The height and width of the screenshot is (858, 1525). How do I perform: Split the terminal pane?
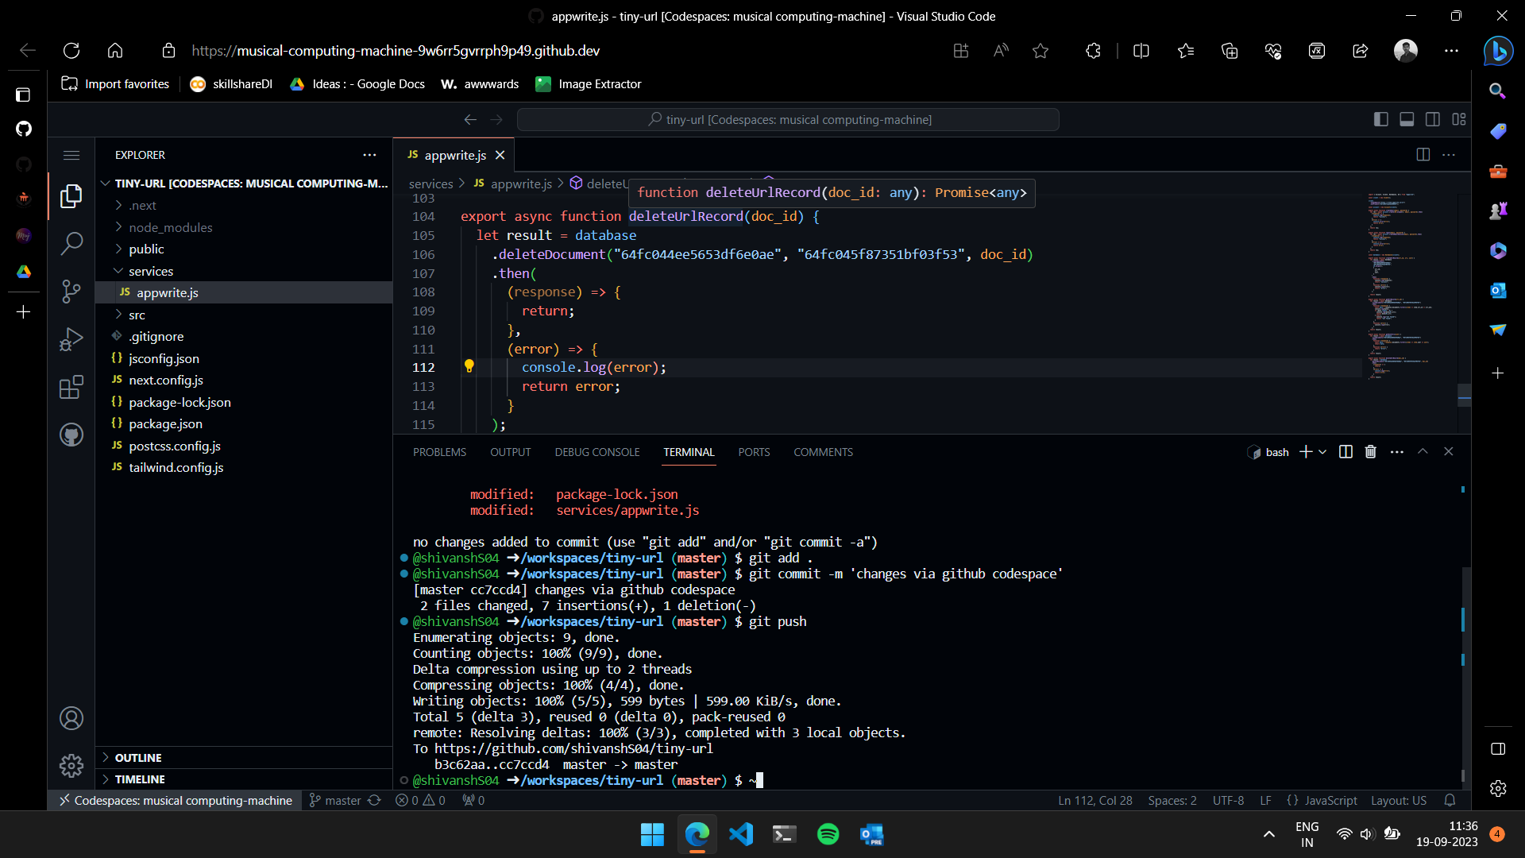pos(1345,451)
